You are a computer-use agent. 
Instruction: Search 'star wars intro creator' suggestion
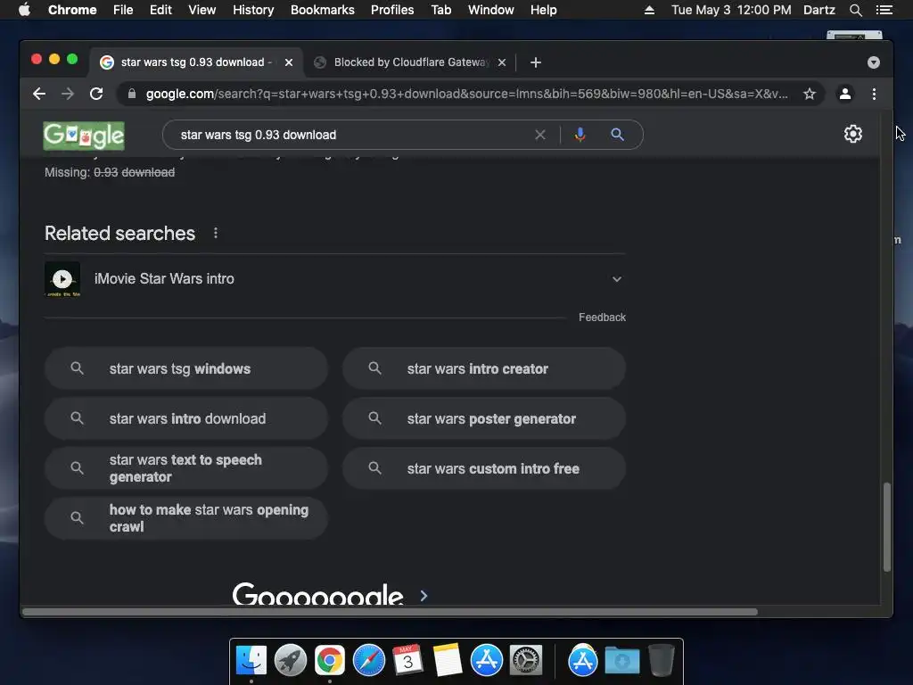484,368
